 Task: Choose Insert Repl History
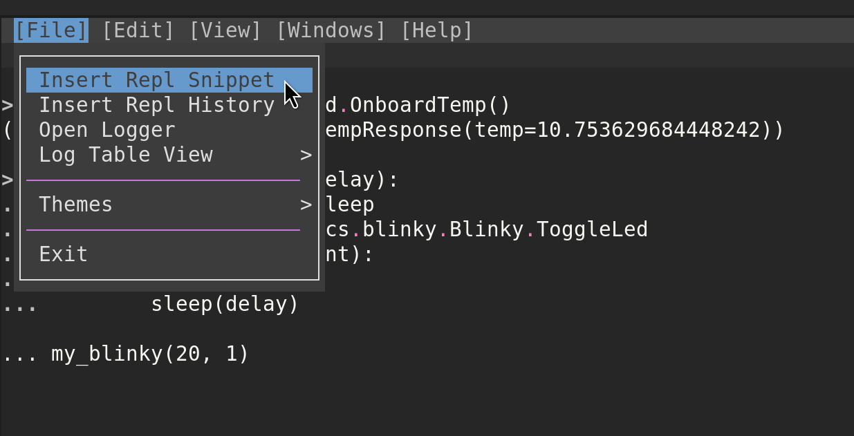click(x=169, y=105)
